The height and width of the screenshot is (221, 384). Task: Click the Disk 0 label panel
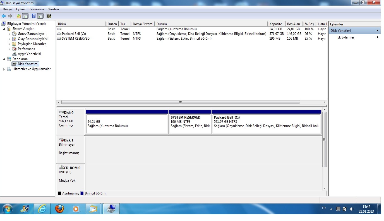pyautogui.click(x=71, y=122)
